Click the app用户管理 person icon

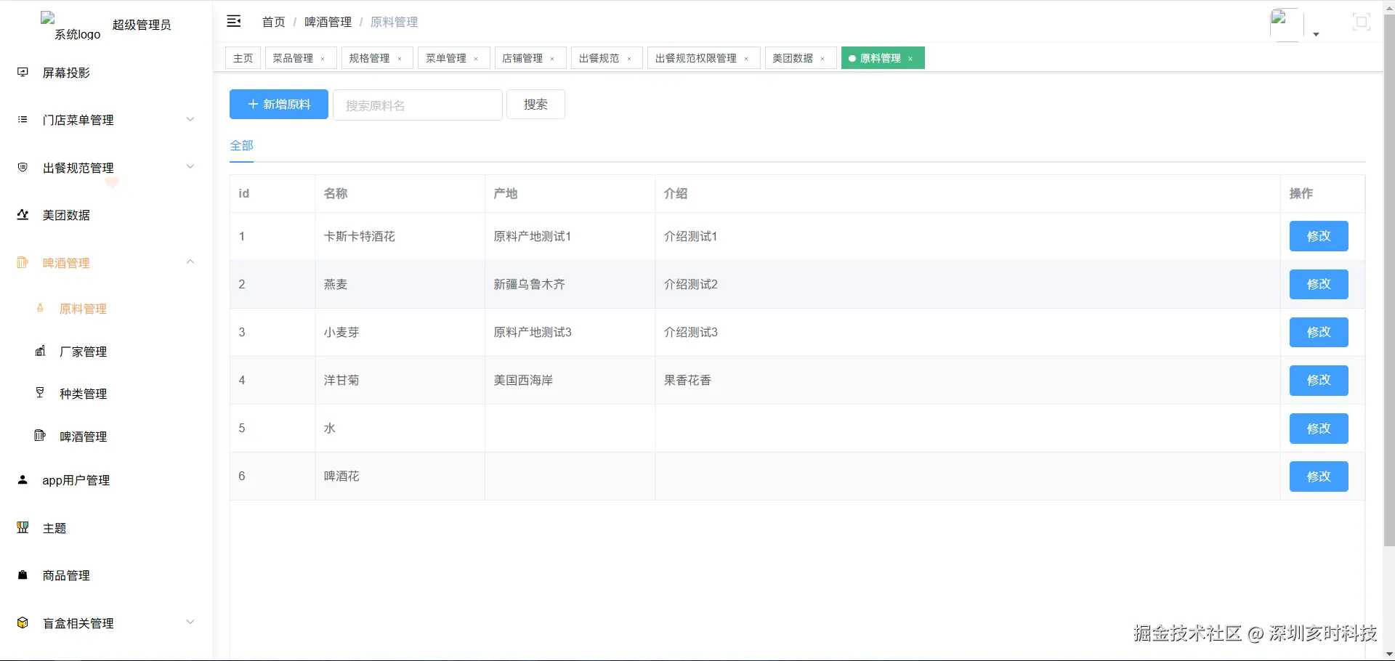tap(23, 479)
